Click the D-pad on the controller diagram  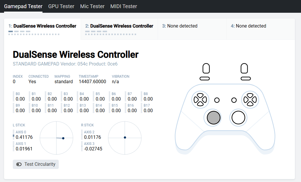click(x=200, y=100)
